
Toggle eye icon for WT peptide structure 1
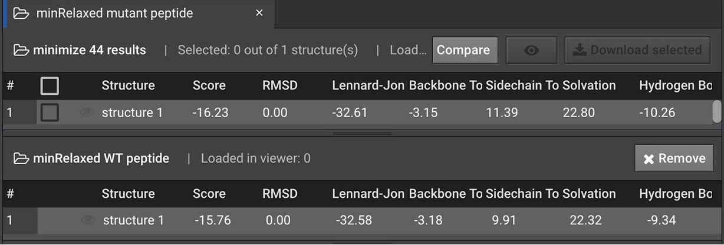click(88, 220)
